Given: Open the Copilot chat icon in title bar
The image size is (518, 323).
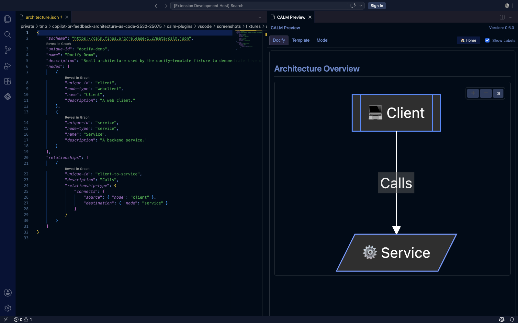Looking at the screenshot, I should click(x=353, y=6).
